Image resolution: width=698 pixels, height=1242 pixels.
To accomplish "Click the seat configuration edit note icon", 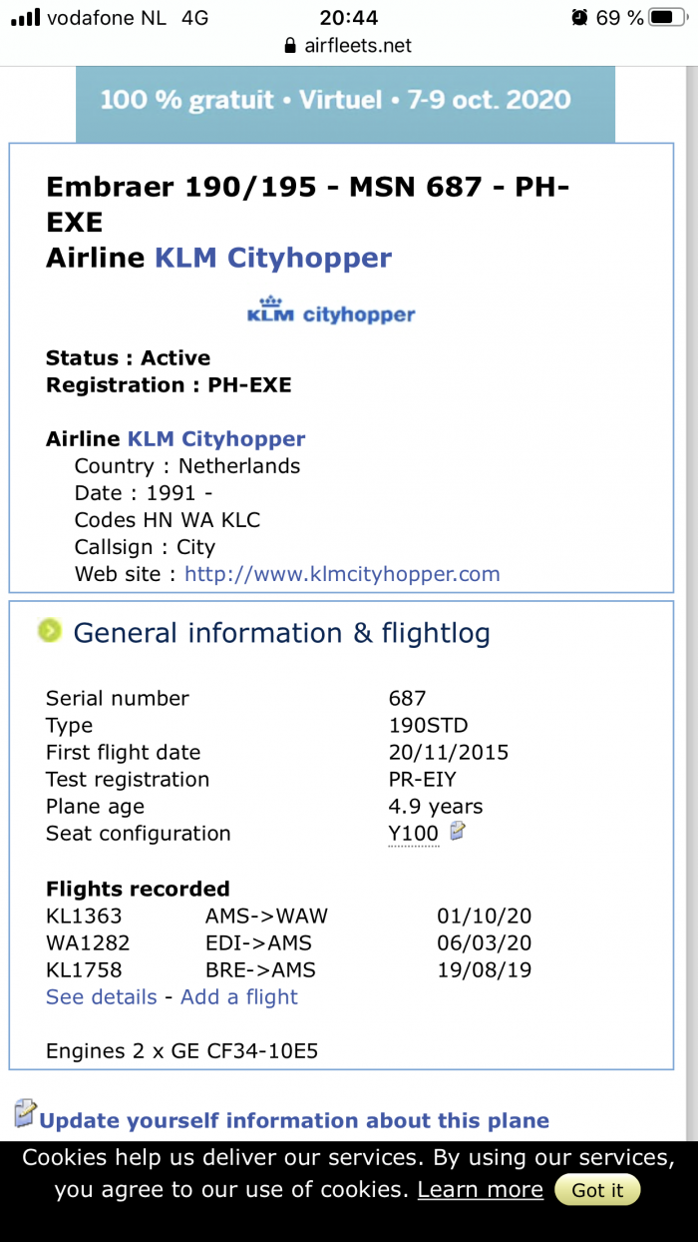I will pyautogui.click(x=458, y=831).
